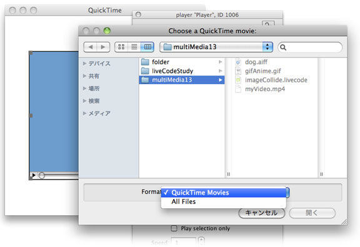Click the path popup's blue arrows
Screen dimensions: 360x247
coord(267,47)
